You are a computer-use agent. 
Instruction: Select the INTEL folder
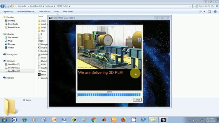pyautogui.click(x=43, y=27)
